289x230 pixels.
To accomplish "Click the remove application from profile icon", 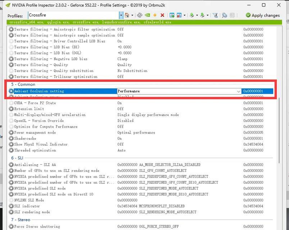I will coord(179,15).
